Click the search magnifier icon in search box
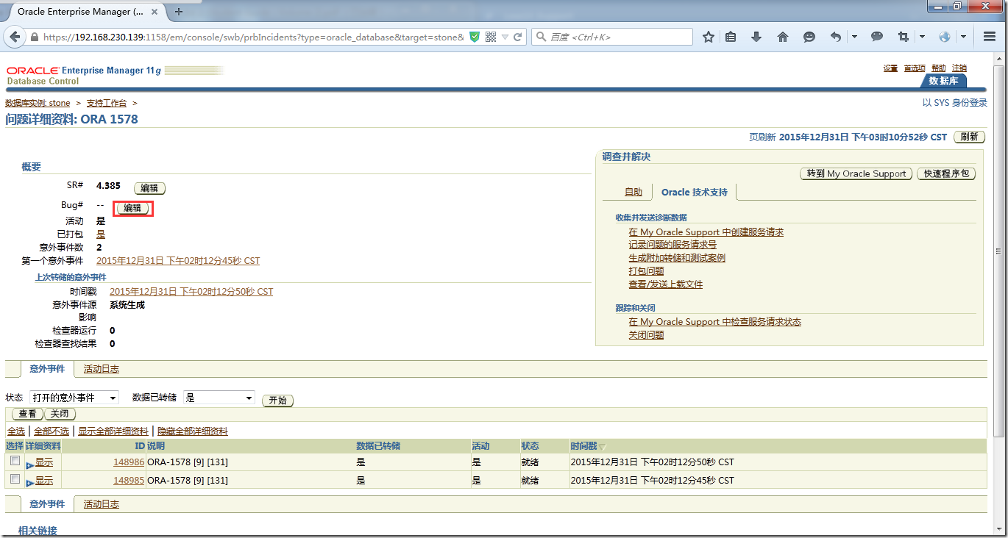Viewport: 1008px width, 538px height. (x=541, y=37)
